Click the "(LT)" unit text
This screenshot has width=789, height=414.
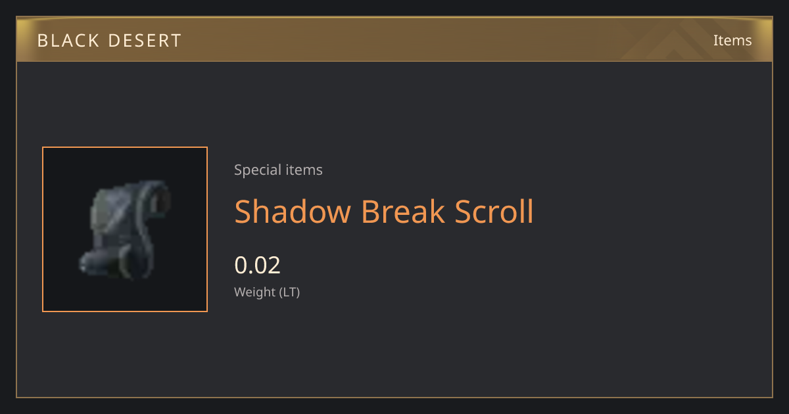290,292
